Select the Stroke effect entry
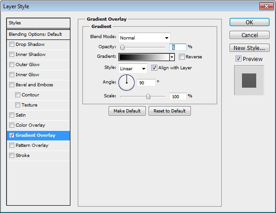Viewport: 276px width, 213px height. click(x=23, y=156)
